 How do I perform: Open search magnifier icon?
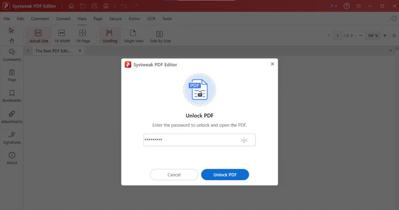coord(394,35)
